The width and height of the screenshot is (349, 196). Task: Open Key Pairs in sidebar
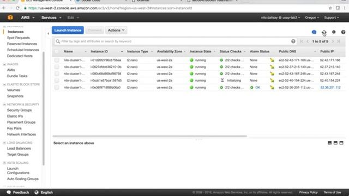point(14,128)
